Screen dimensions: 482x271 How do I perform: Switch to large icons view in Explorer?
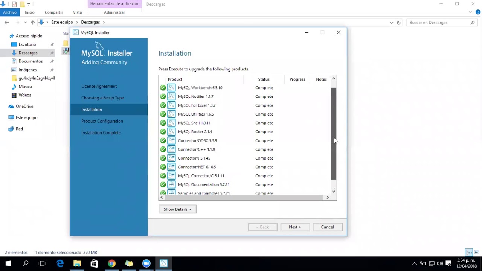[477, 252]
